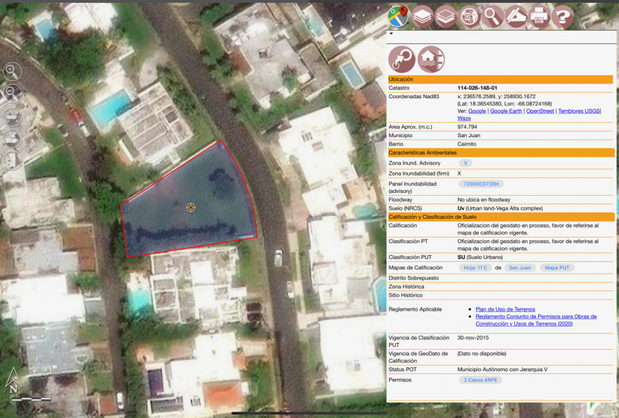Open the Google Maps icon in toolbar
This screenshot has width=619, height=418.
point(399,15)
